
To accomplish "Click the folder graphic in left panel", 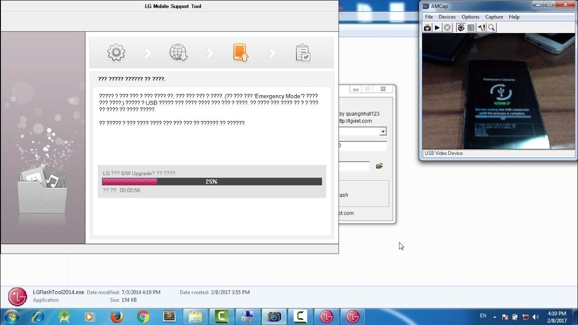I will tap(42, 190).
